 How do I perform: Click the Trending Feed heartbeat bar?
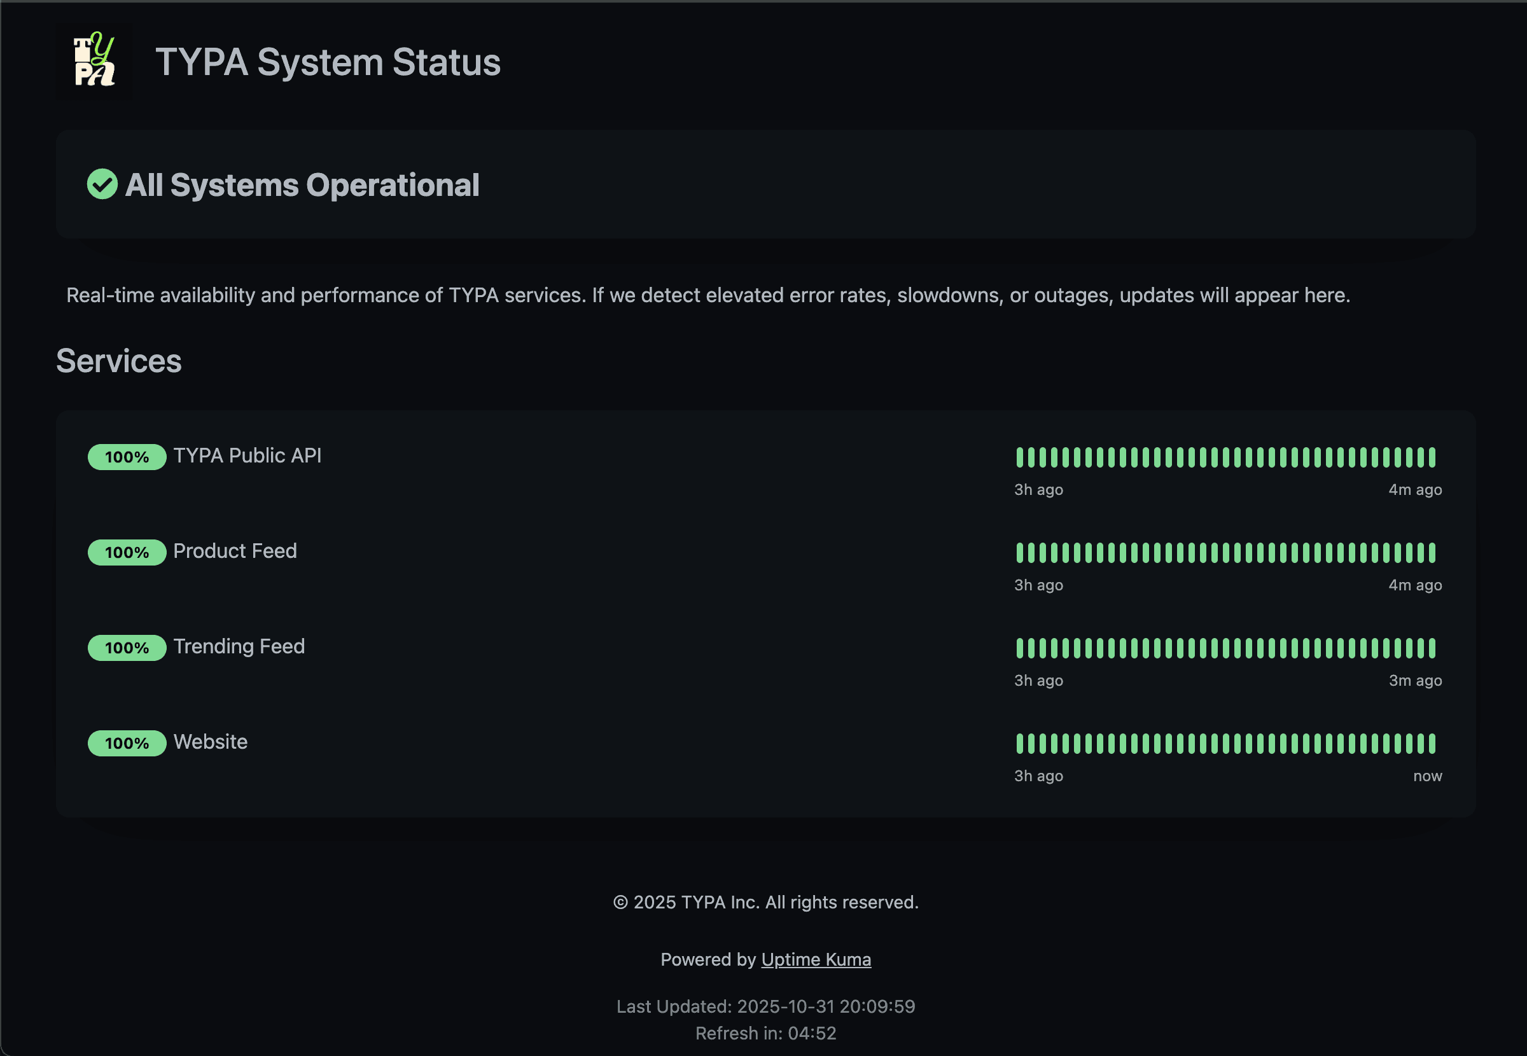point(1225,648)
